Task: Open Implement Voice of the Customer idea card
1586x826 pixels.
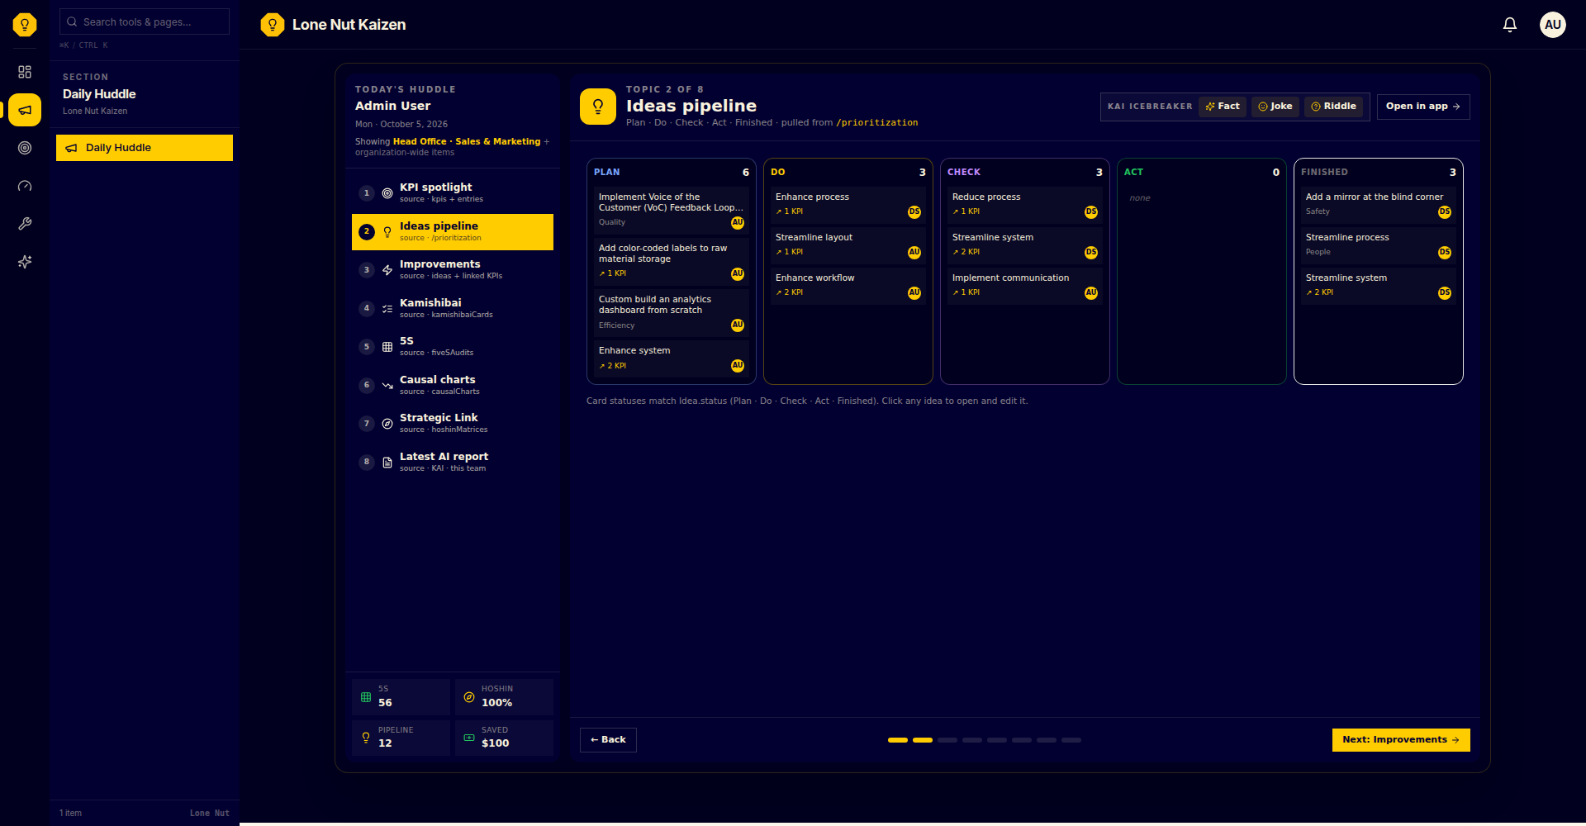Action: [672, 210]
